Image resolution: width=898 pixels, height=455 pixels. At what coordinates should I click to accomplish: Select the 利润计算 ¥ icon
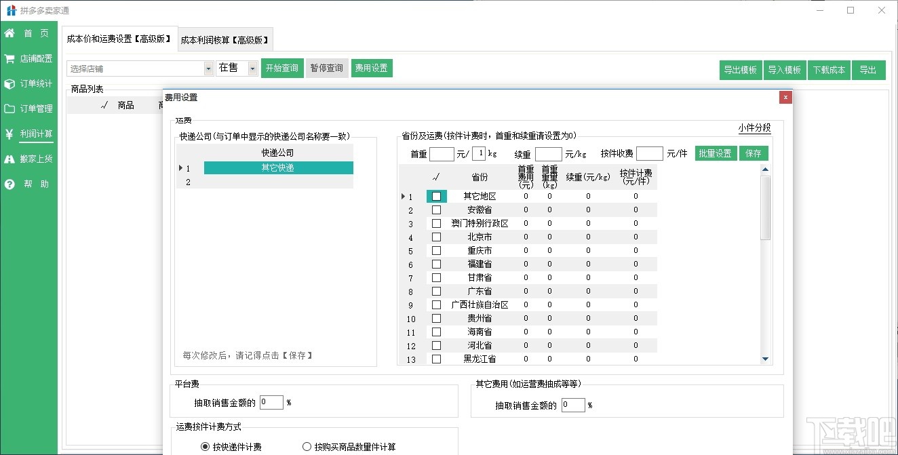tap(9, 134)
